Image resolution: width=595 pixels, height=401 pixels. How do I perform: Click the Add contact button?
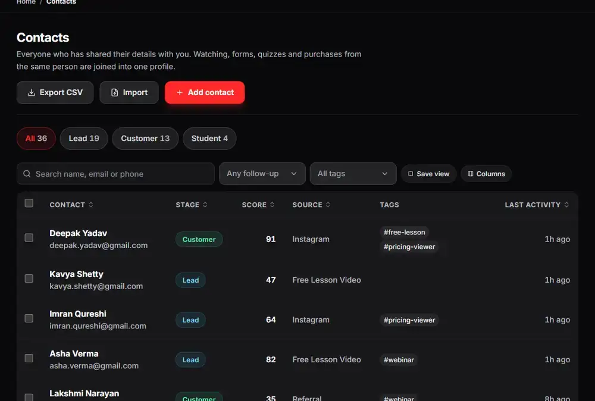tap(205, 93)
